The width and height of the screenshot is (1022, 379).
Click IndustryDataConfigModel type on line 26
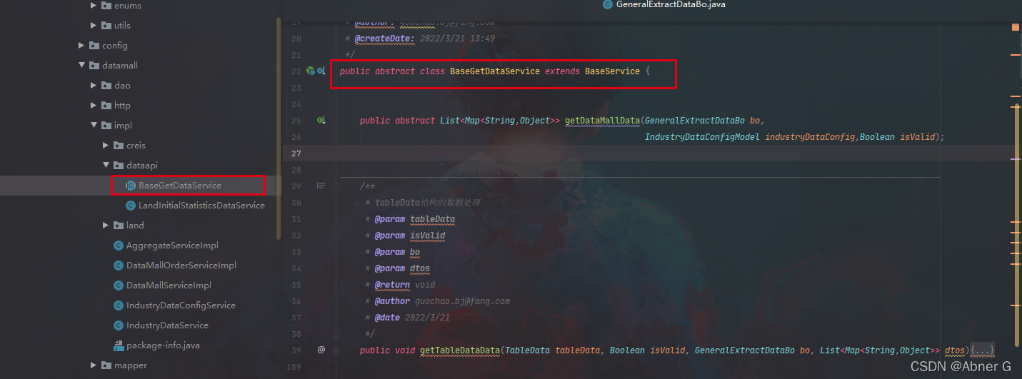(703, 137)
